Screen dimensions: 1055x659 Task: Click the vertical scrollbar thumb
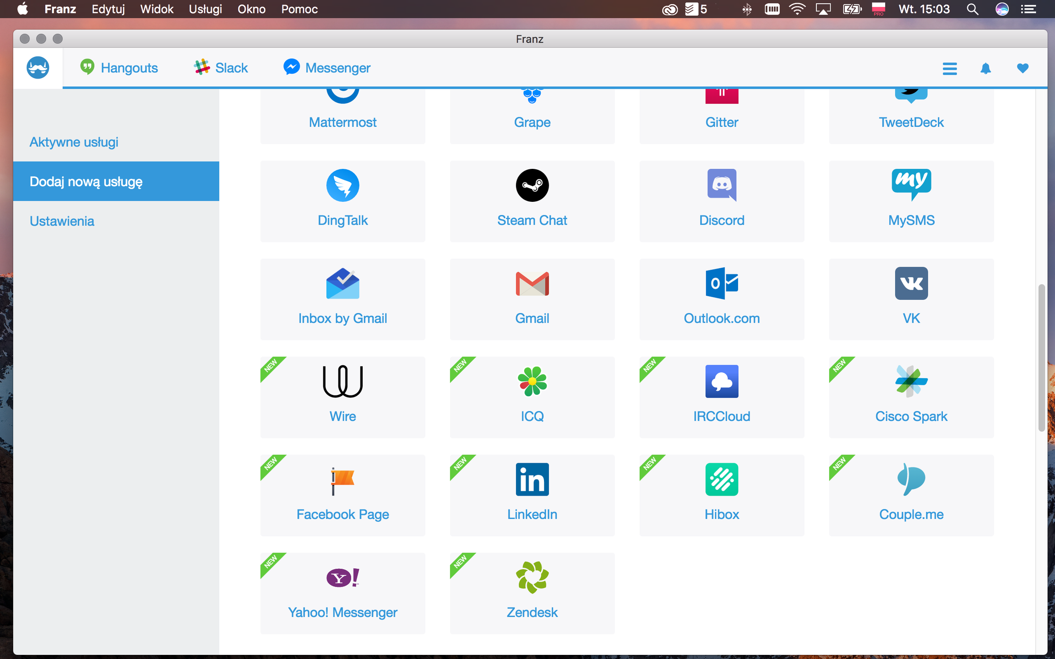click(1041, 358)
